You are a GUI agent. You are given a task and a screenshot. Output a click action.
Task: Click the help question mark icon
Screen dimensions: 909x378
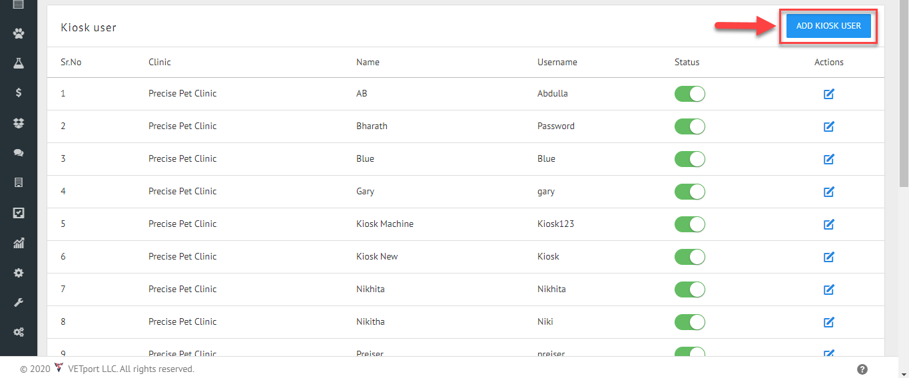pos(862,369)
